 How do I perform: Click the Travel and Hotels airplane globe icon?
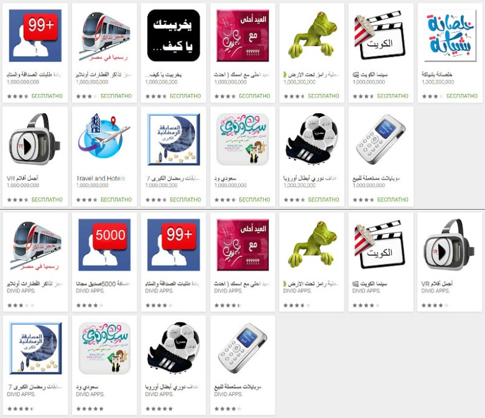coord(104,139)
